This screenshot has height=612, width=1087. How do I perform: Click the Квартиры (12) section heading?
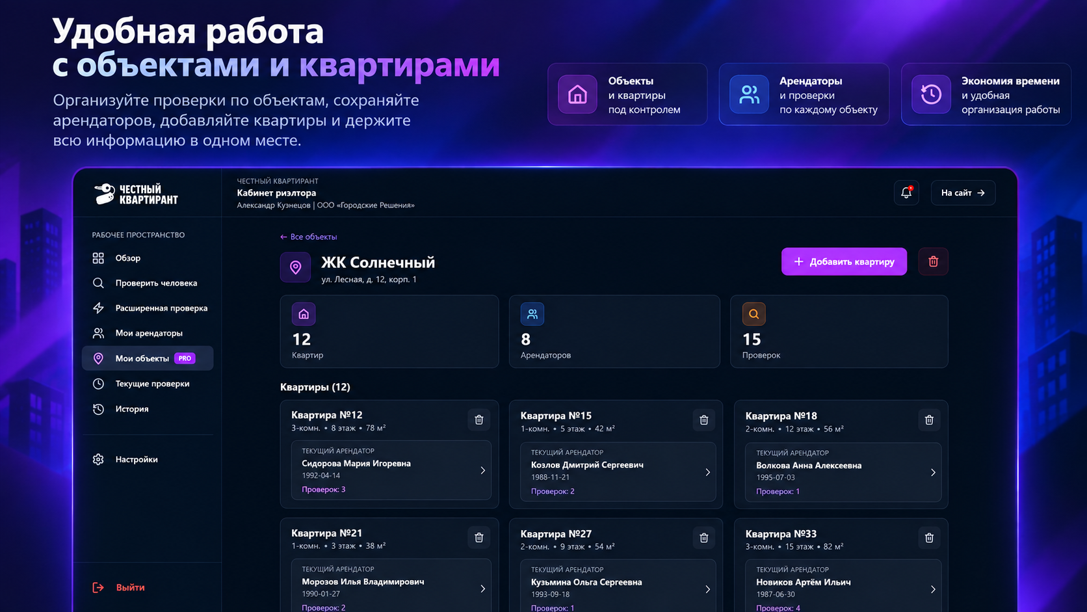[x=315, y=387]
